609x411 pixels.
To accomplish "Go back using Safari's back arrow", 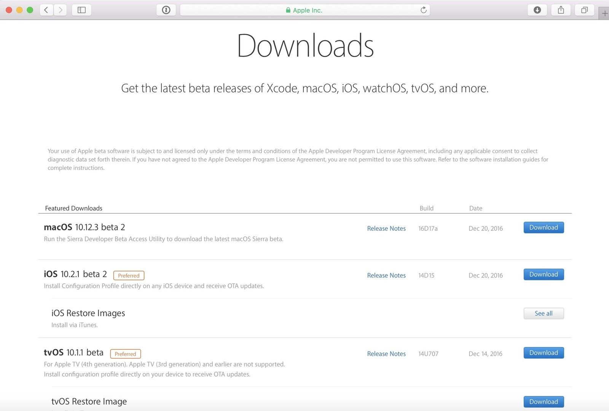I will pyautogui.click(x=46, y=10).
